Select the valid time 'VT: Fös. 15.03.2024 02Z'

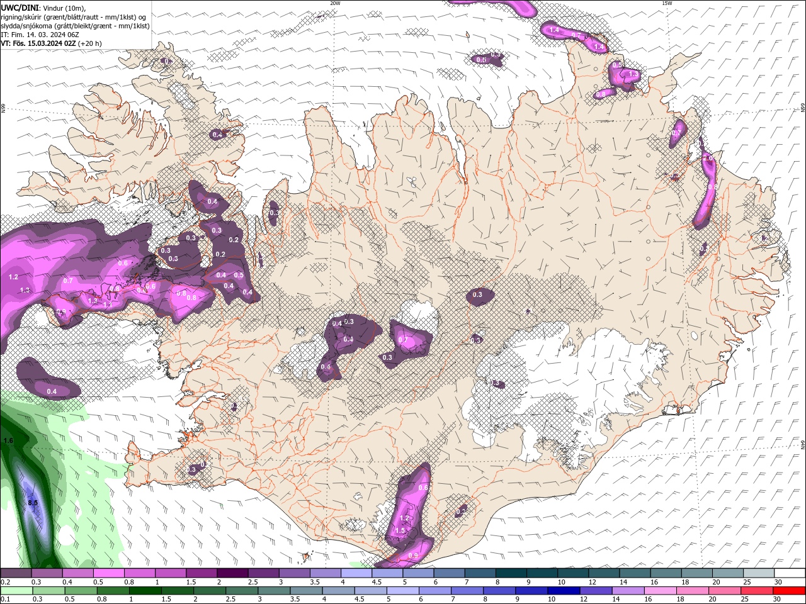pyautogui.click(x=38, y=43)
